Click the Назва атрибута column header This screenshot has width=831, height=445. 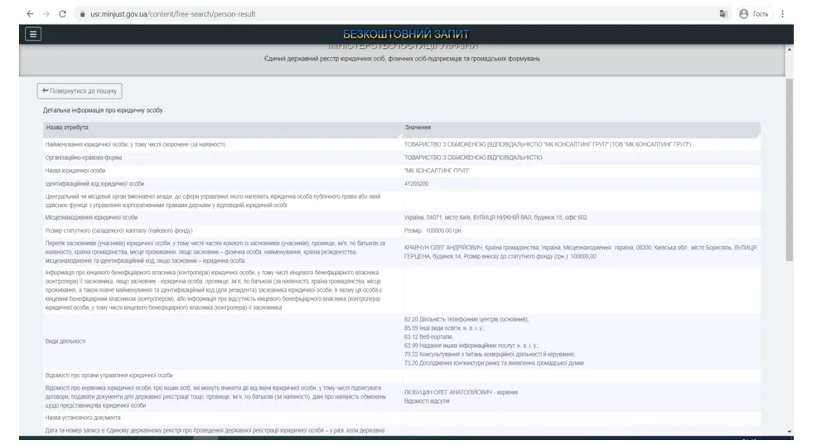(x=67, y=128)
